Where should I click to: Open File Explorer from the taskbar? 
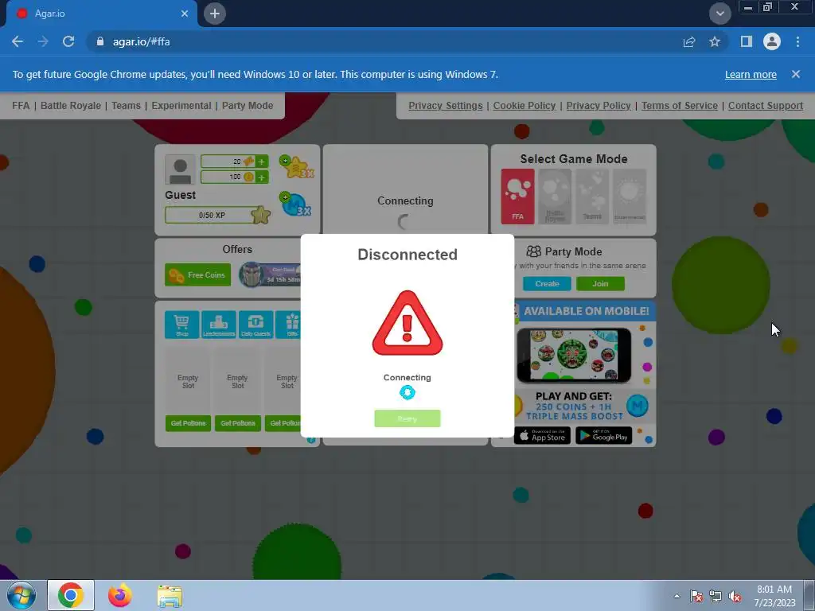tap(170, 596)
